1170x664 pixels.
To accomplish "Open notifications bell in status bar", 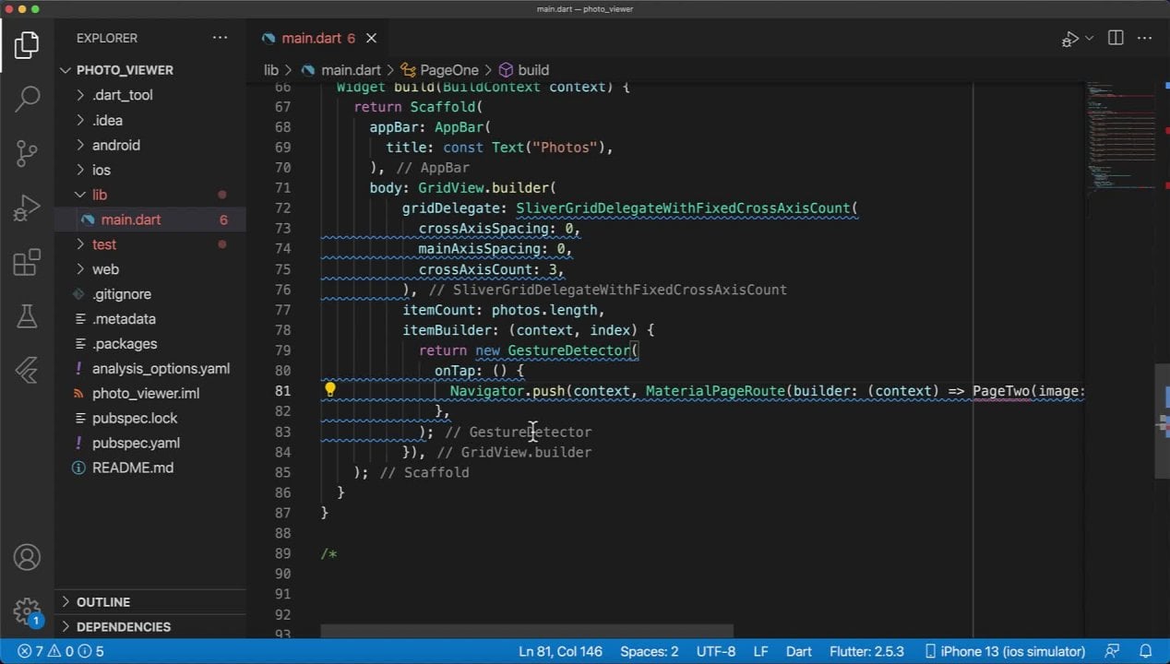I will 1145,651.
